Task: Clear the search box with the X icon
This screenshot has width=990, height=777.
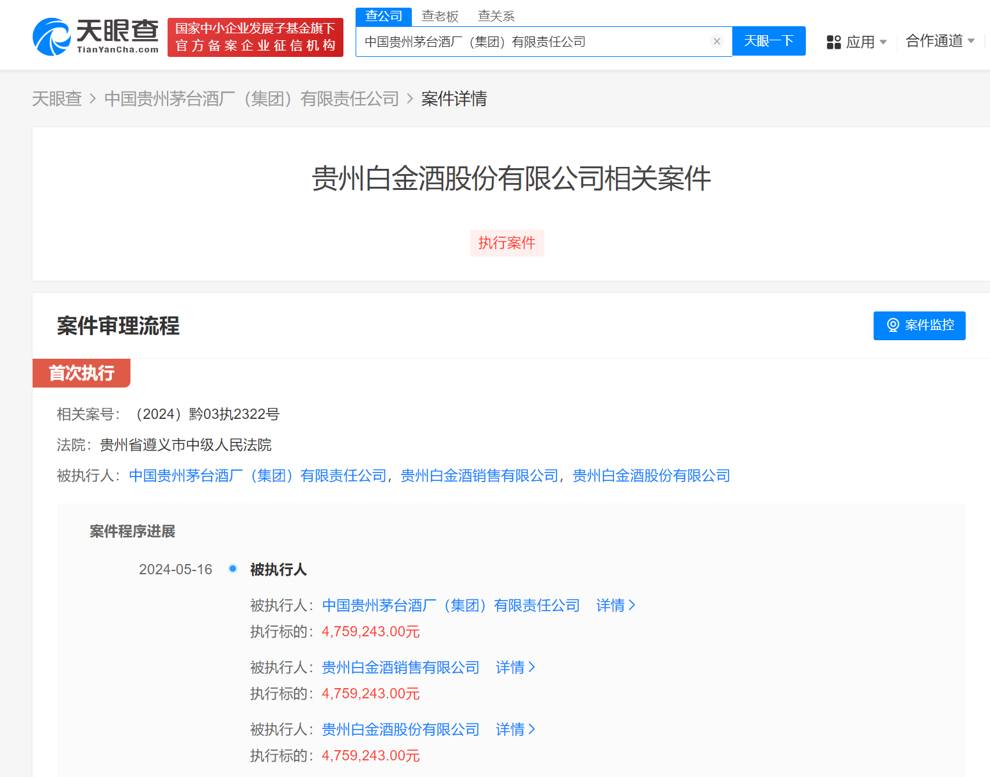Action: [717, 42]
